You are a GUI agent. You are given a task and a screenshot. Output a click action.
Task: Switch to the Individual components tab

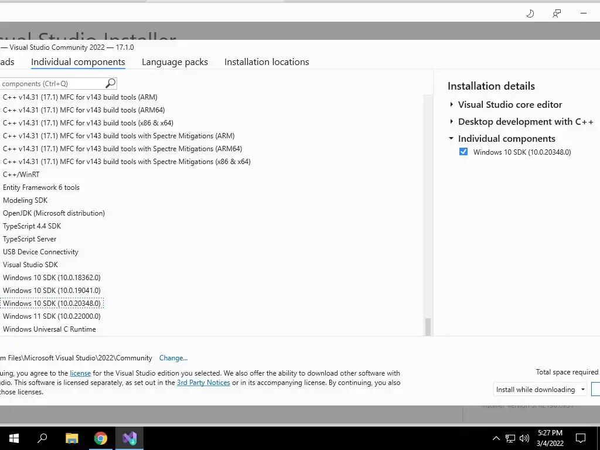(x=78, y=62)
